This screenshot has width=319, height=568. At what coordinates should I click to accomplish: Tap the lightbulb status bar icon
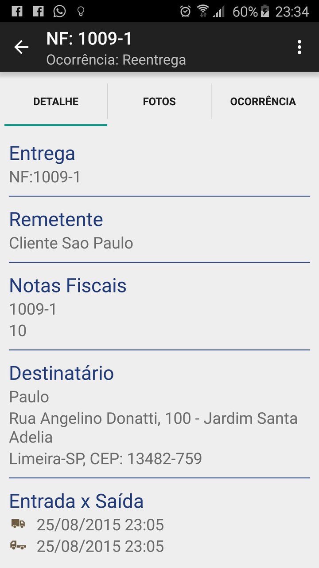click(x=81, y=11)
